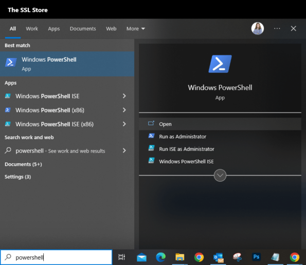Open the More filter dropdown

point(136,29)
